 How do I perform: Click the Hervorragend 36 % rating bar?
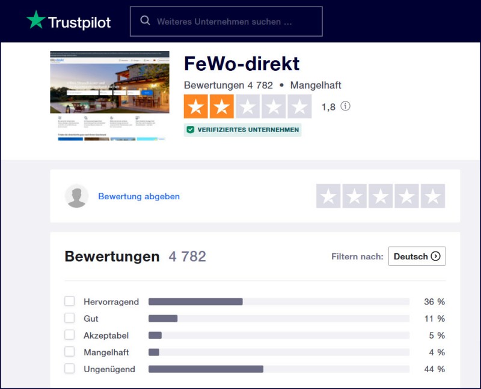pos(279,302)
